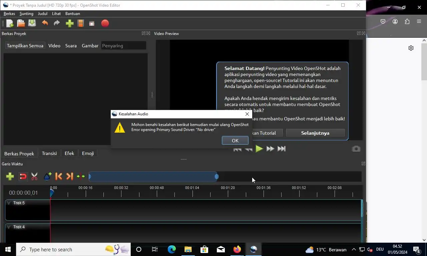Collapse the Trek 5 track arrow
The height and width of the screenshot is (256, 427).
pyautogui.click(x=9, y=203)
